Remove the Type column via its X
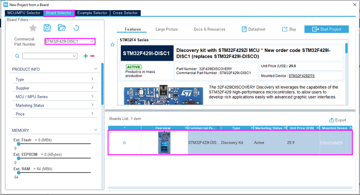The width and height of the screenshot is (360, 195). (x=252, y=128)
